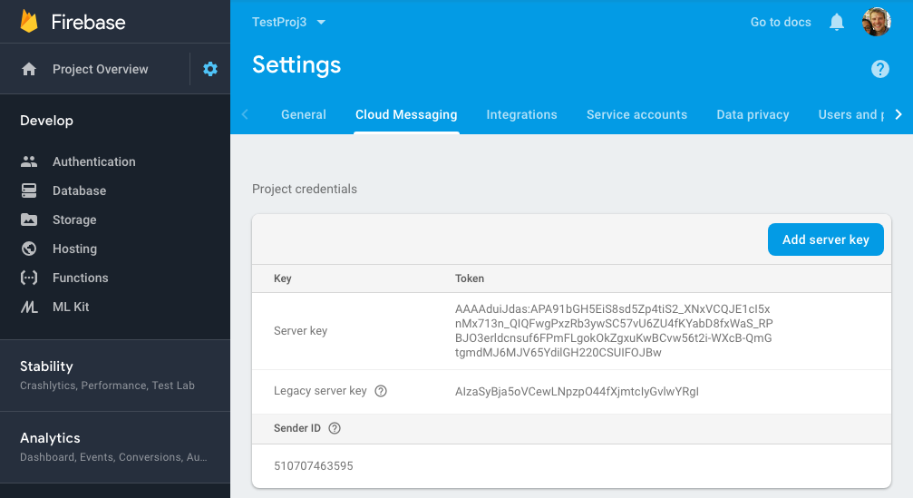The image size is (913, 498).
Task: Open Authentication from the sidebar
Action: point(93,161)
